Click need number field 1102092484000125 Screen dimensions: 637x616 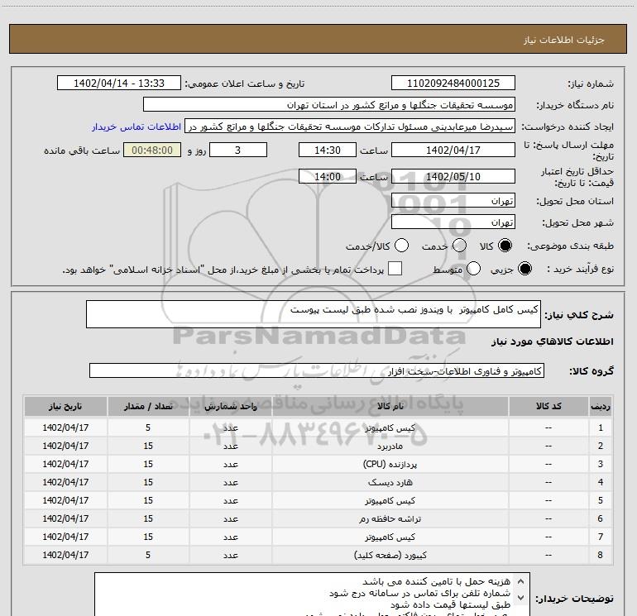tap(453, 84)
